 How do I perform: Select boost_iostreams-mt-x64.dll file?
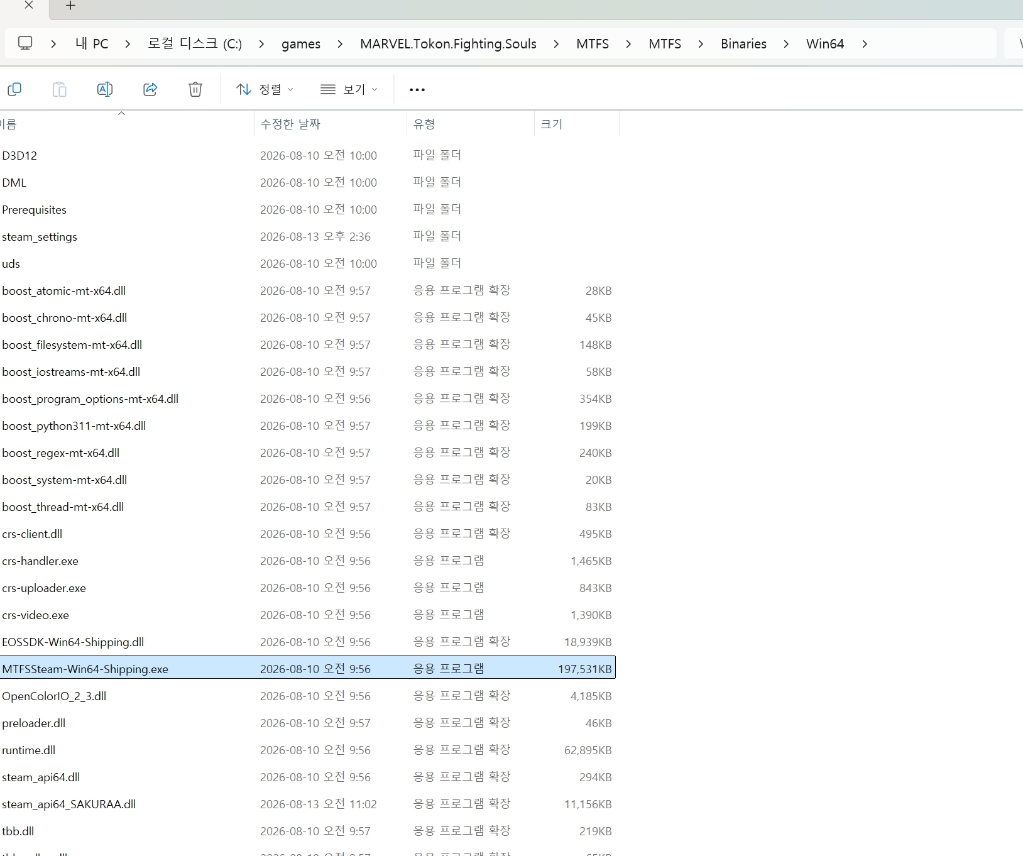[308, 371]
